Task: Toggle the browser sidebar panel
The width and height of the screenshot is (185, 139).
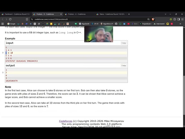Action: point(179,19)
